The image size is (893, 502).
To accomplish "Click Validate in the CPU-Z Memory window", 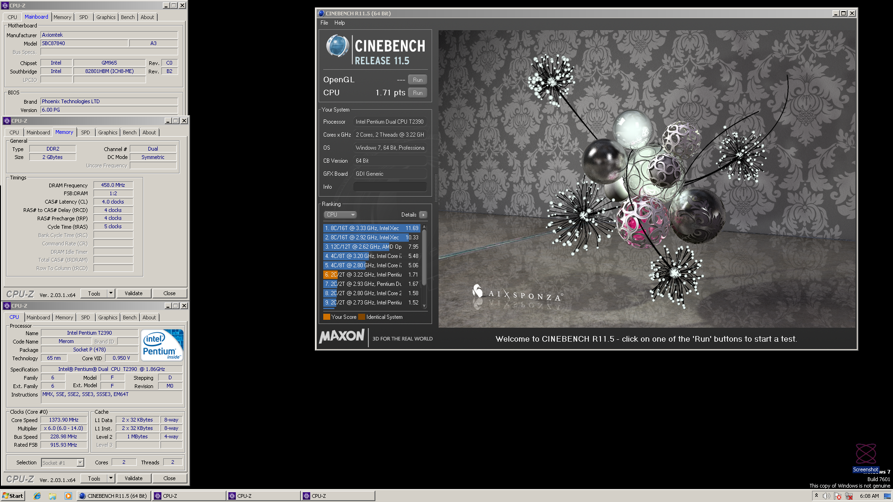I will tap(133, 293).
